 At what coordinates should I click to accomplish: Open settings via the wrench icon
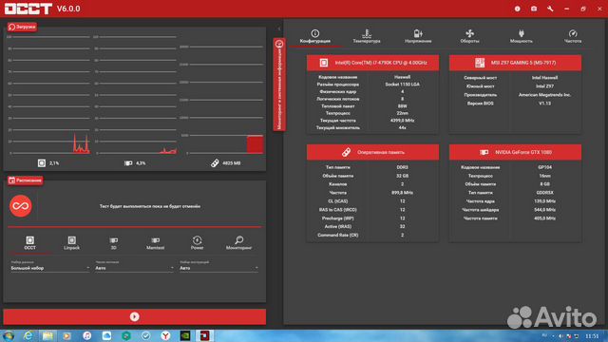(550, 9)
